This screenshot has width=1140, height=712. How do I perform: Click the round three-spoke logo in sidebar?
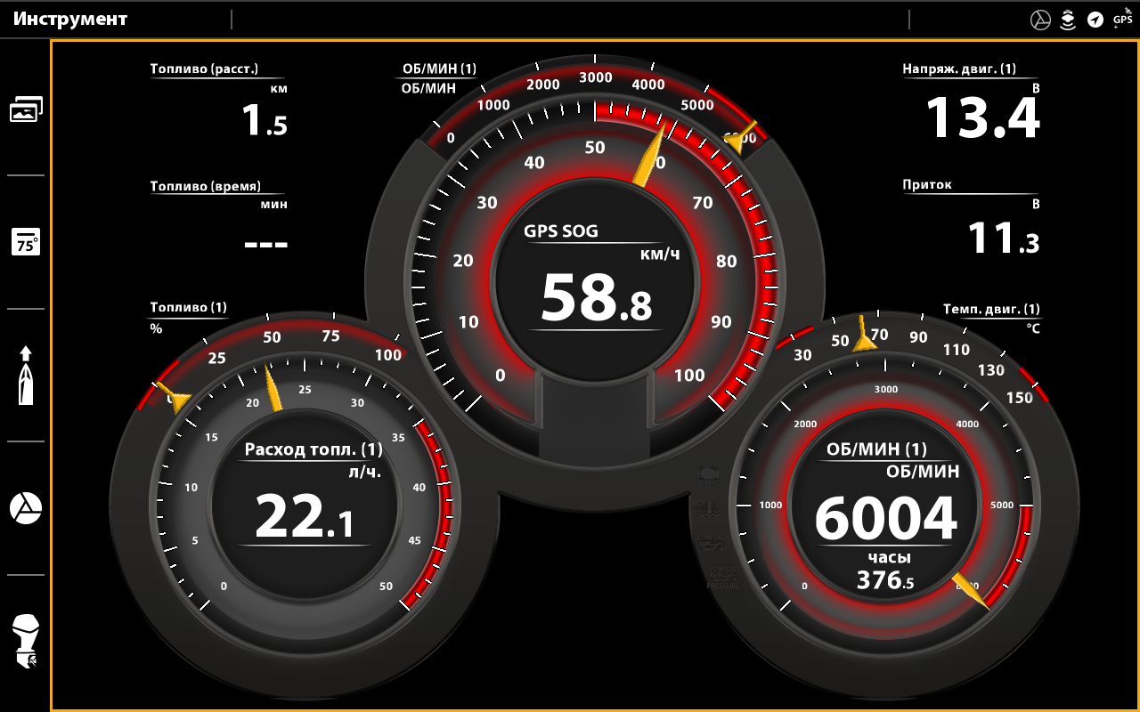click(x=26, y=508)
